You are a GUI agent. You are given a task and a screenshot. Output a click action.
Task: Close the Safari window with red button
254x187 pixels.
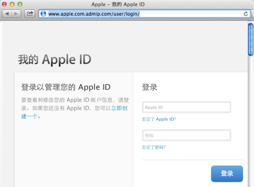click(4, 4)
